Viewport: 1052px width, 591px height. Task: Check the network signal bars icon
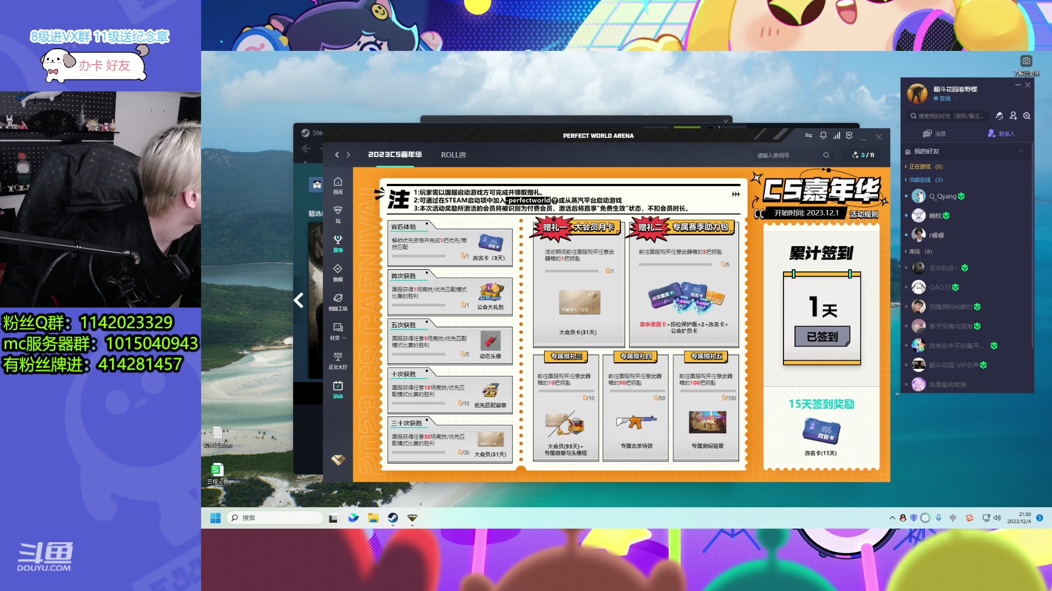point(837,135)
